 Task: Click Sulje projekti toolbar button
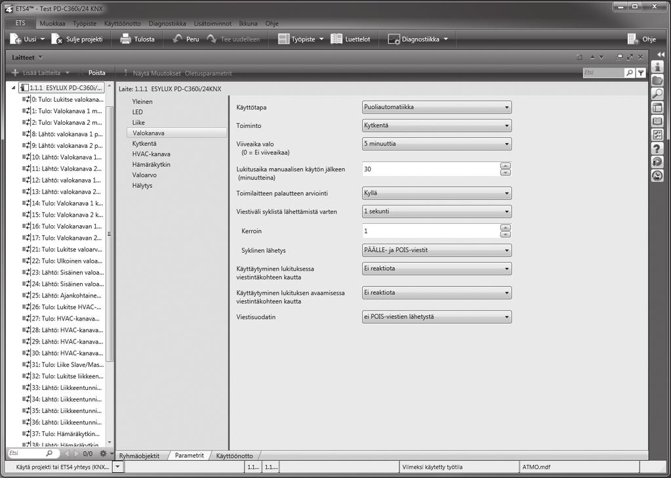pos(77,39)
